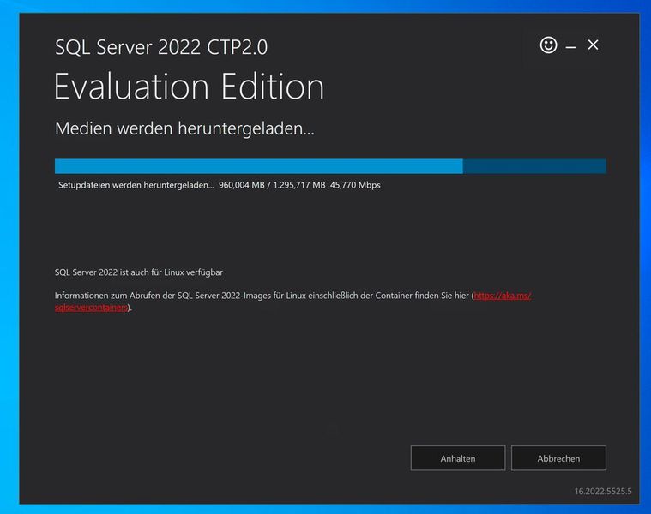651x514 pixels.
Task: Minimize the SQL Server installer window
Action: (571, 47)
